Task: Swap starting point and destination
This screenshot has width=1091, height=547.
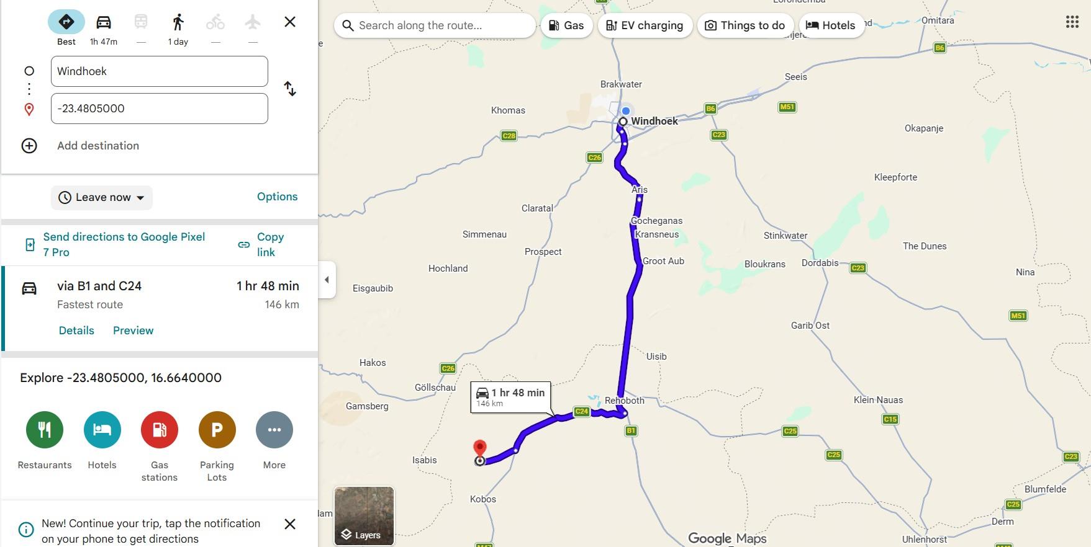Action: [x=290, y=89]
